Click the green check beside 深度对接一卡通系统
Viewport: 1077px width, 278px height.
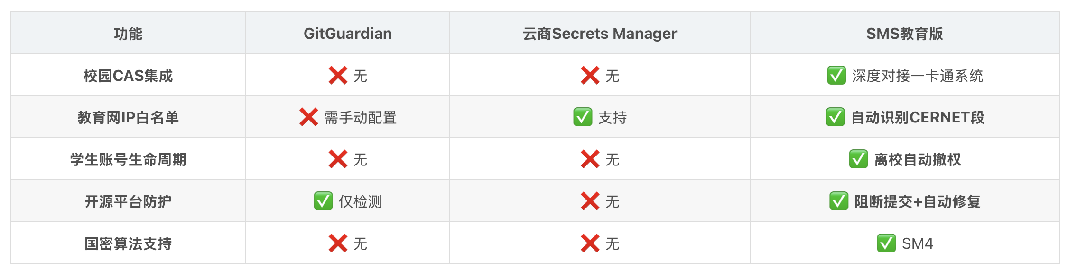(x=836, y=76)
